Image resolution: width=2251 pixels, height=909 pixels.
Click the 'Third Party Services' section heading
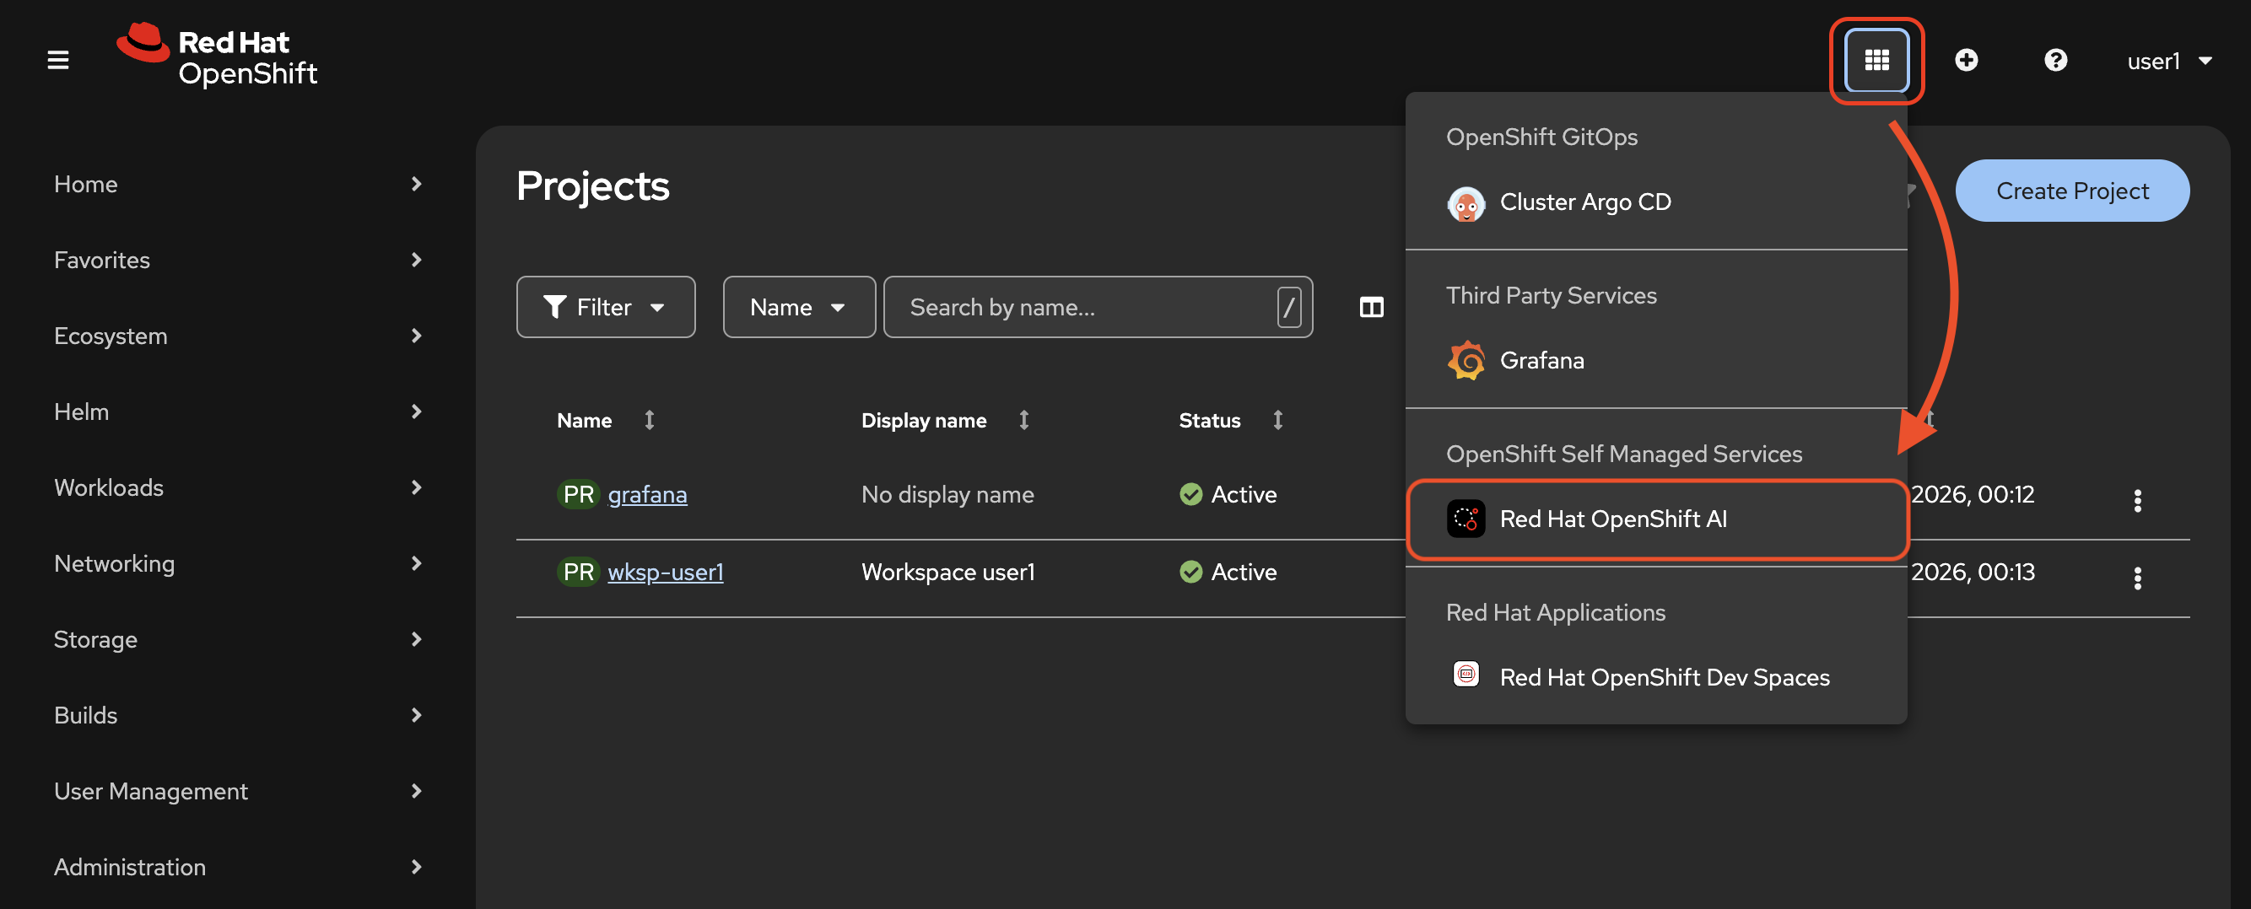click(x=1551, y=295)
